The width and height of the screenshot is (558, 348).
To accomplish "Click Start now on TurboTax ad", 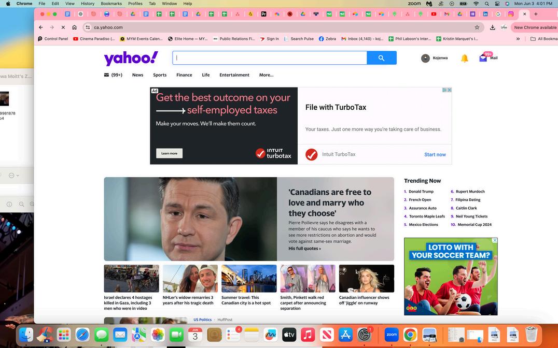I will 435,155.
